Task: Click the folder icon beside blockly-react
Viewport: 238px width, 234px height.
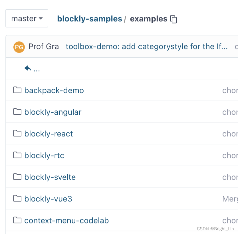Action: [x=17, y=134]
